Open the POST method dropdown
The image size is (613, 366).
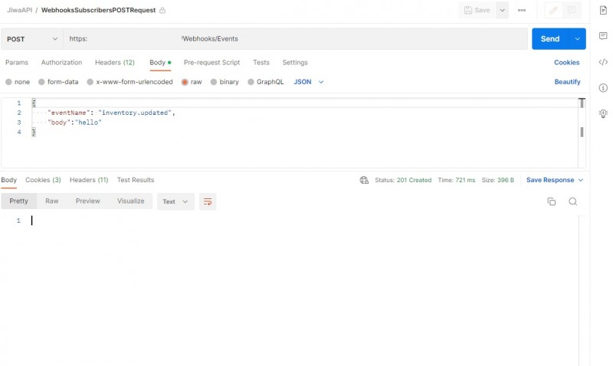pos(32,39)
